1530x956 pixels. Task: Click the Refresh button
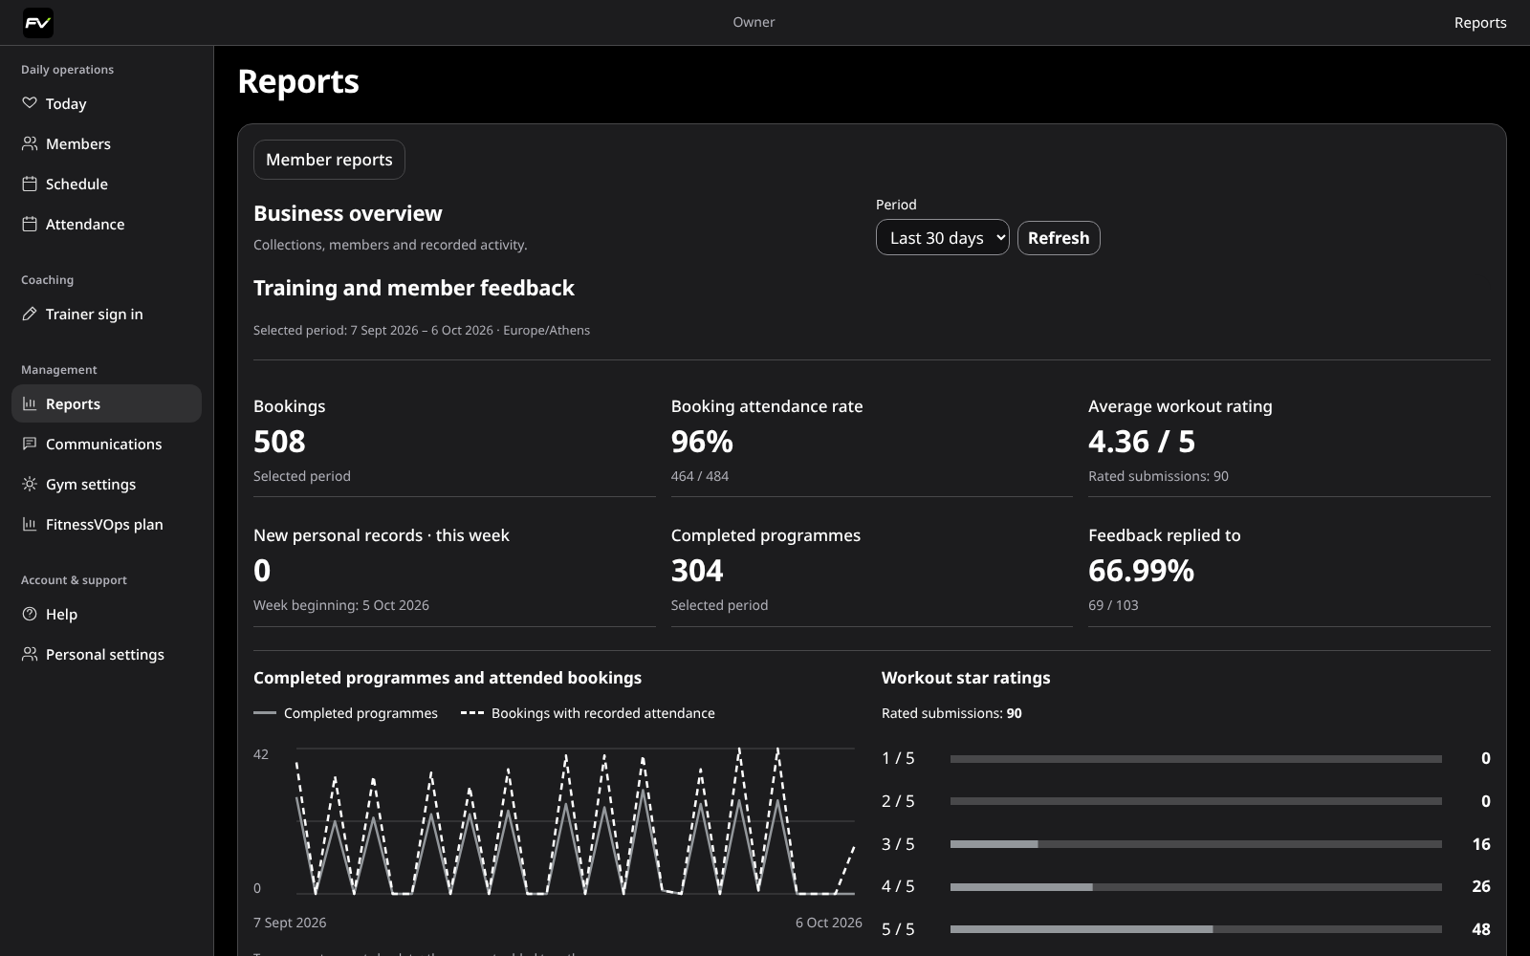(1059, 238)
